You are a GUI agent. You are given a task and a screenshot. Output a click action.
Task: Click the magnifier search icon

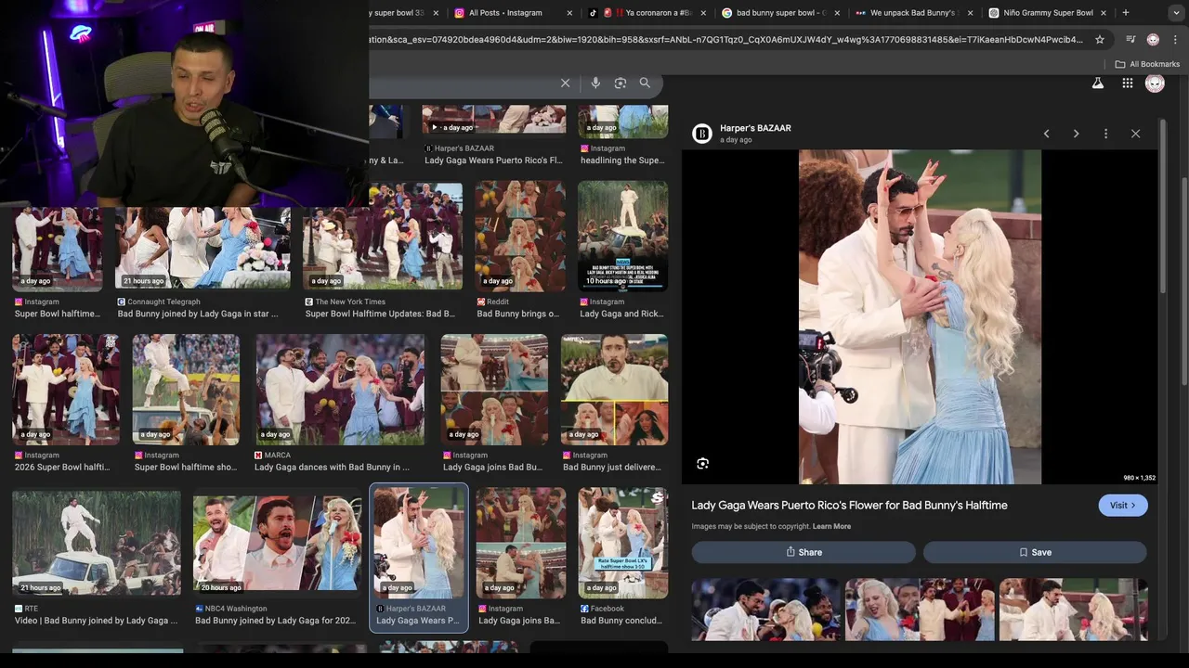pyautogui.click(x=645, y=83)
